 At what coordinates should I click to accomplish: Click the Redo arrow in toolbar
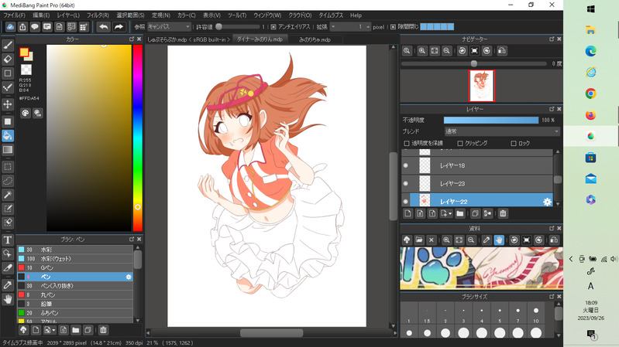point(119,27)
